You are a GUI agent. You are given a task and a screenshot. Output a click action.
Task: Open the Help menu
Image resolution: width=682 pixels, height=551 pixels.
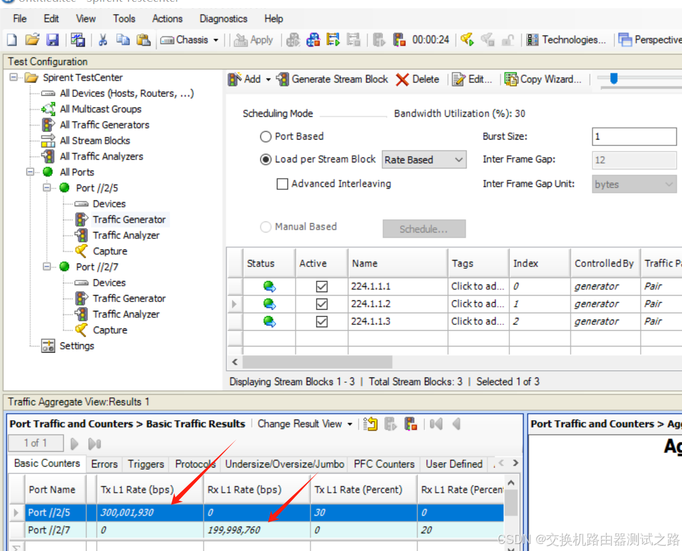tap(274, 19)
